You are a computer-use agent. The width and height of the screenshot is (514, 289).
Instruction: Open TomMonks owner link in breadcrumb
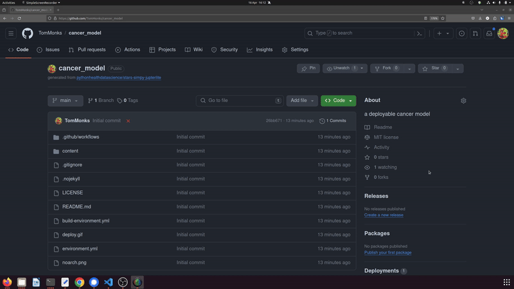click(50, 33)
